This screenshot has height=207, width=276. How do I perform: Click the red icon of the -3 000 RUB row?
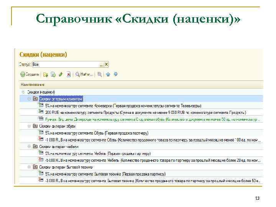tap(41, 180)
